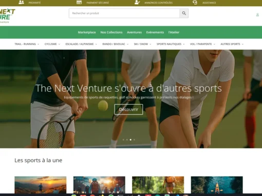Viewport: 262px width, 196px height.
Task: Open the user account icon
Action: (x=257, y=15)
